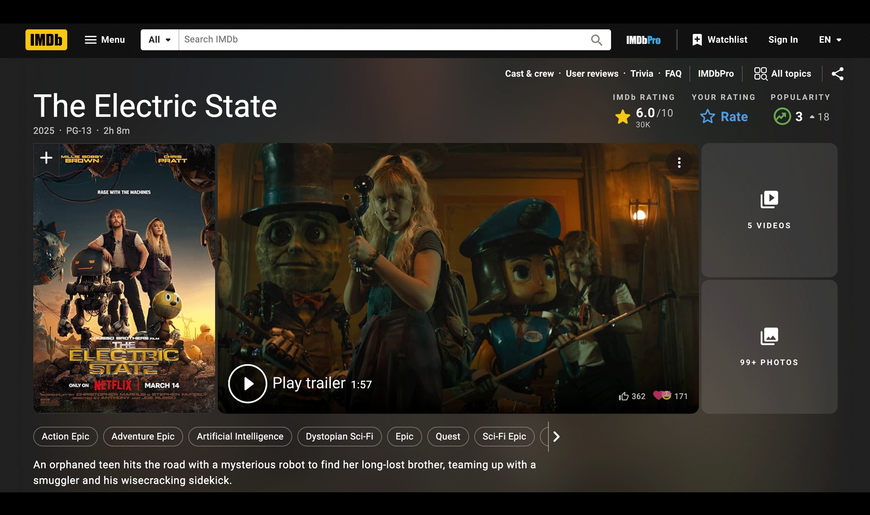Open the hamburger Menu
The height and width of the screenshot is (515, 870).
tap(105, 40)
